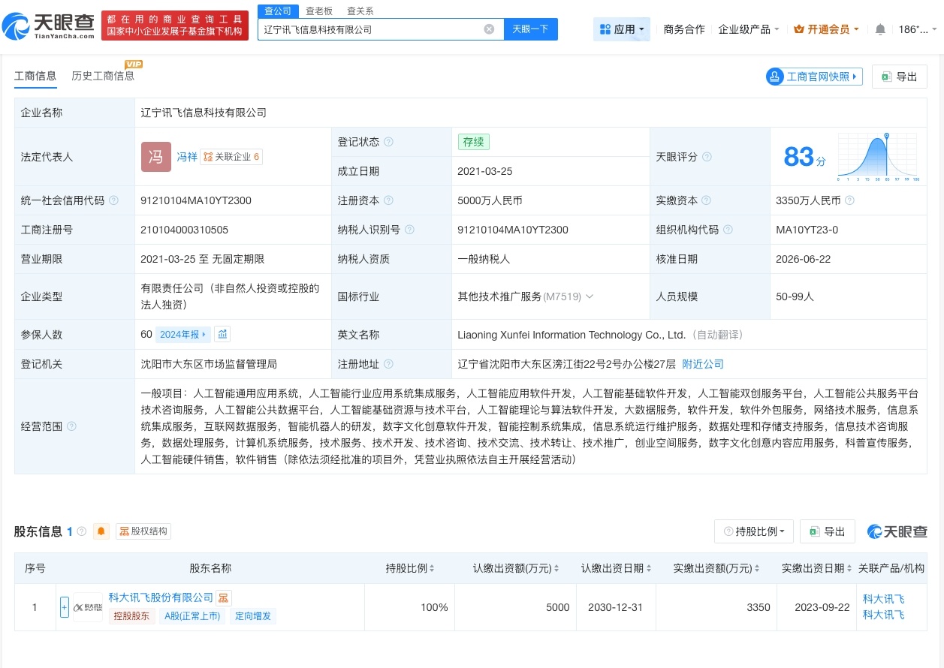
Task: Click the credit code 91210104MA10YT2300 under 统一社会信用代码
Action: pyautogui.click(x=196, y=200)
